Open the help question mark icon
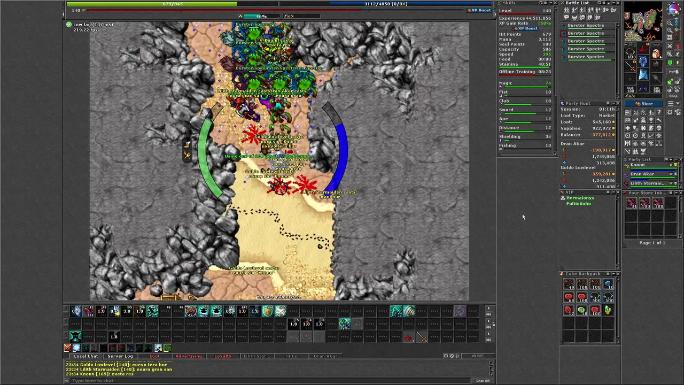The image size is (684, 385). tap(659, 112)
